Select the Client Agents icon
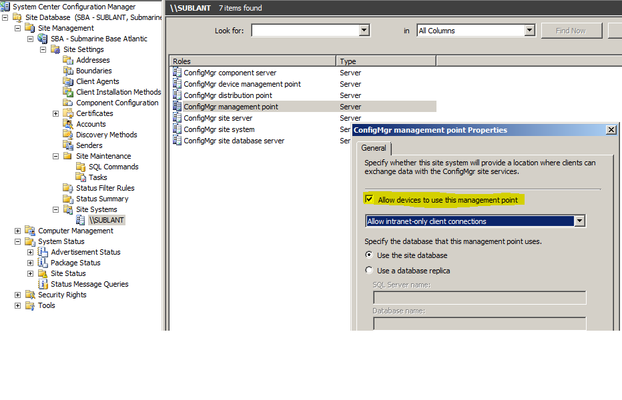 coord(69,81)
